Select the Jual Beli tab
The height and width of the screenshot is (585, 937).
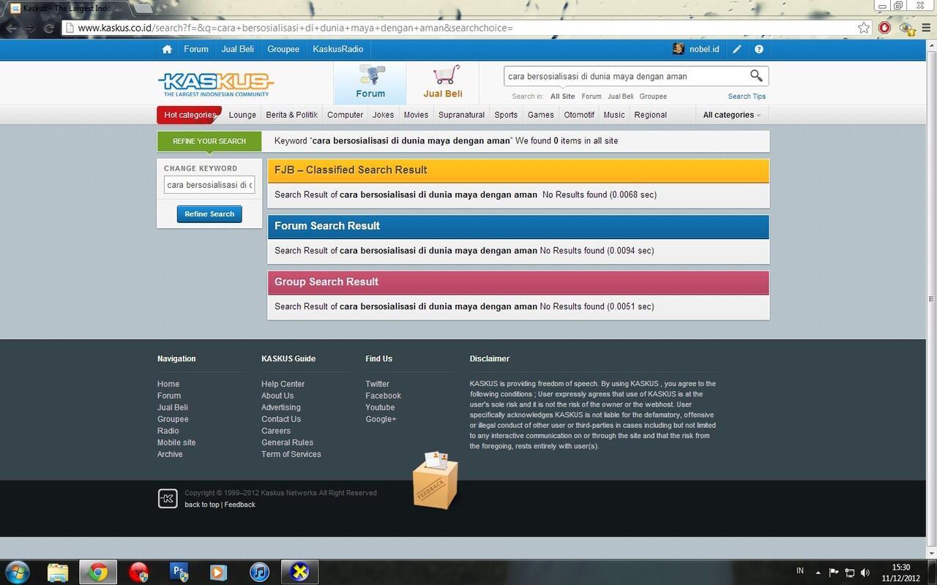click(443, 83)
